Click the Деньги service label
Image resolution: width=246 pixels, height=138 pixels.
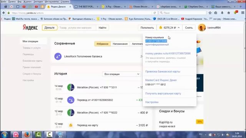(50, 28)
